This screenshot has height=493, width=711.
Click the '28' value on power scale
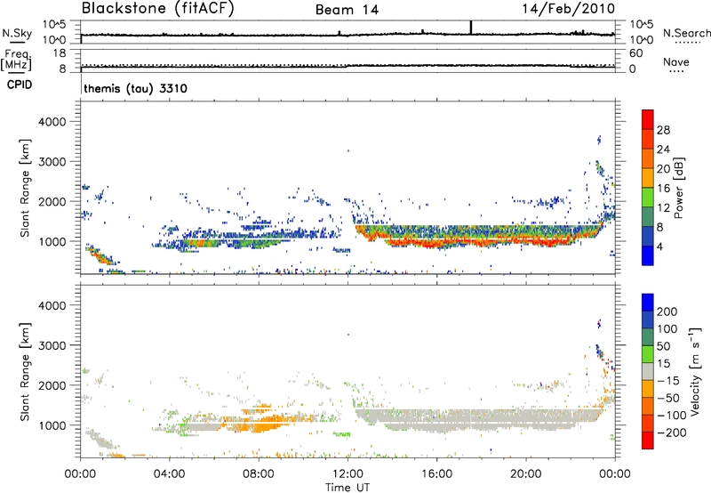pyautogui.click(x=663, y=130)
